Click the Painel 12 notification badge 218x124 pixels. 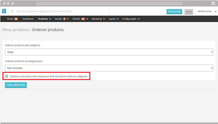pos(16,19)
